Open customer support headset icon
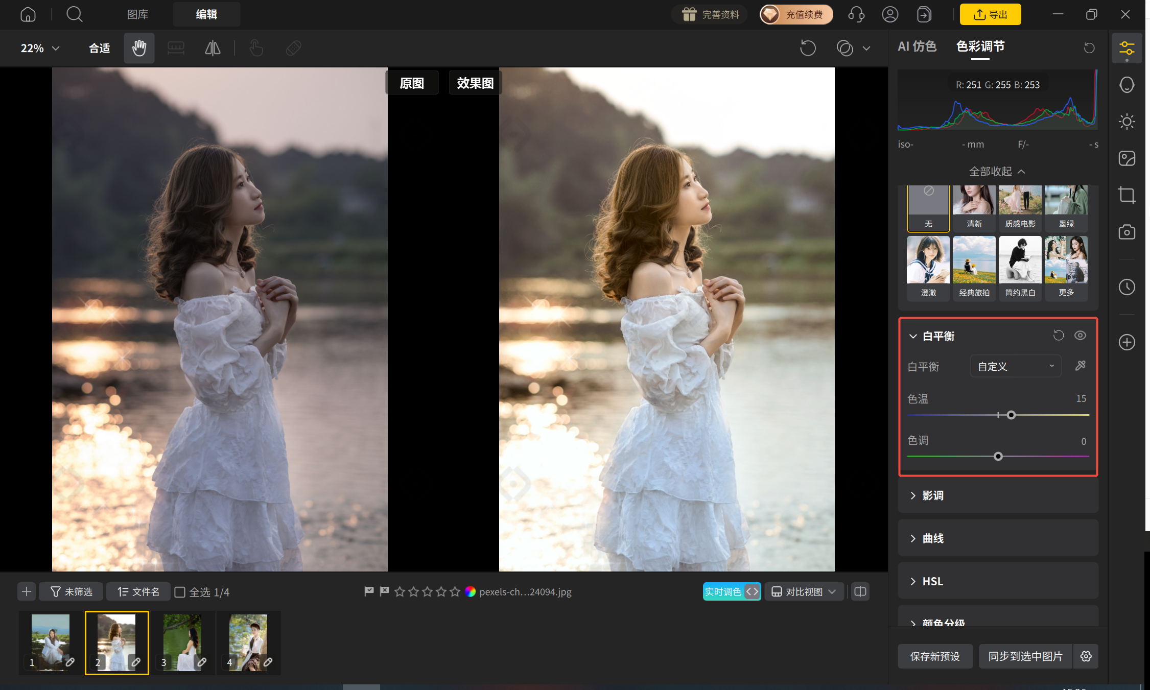Screen dimensions: 1150x690 (856, 14)
